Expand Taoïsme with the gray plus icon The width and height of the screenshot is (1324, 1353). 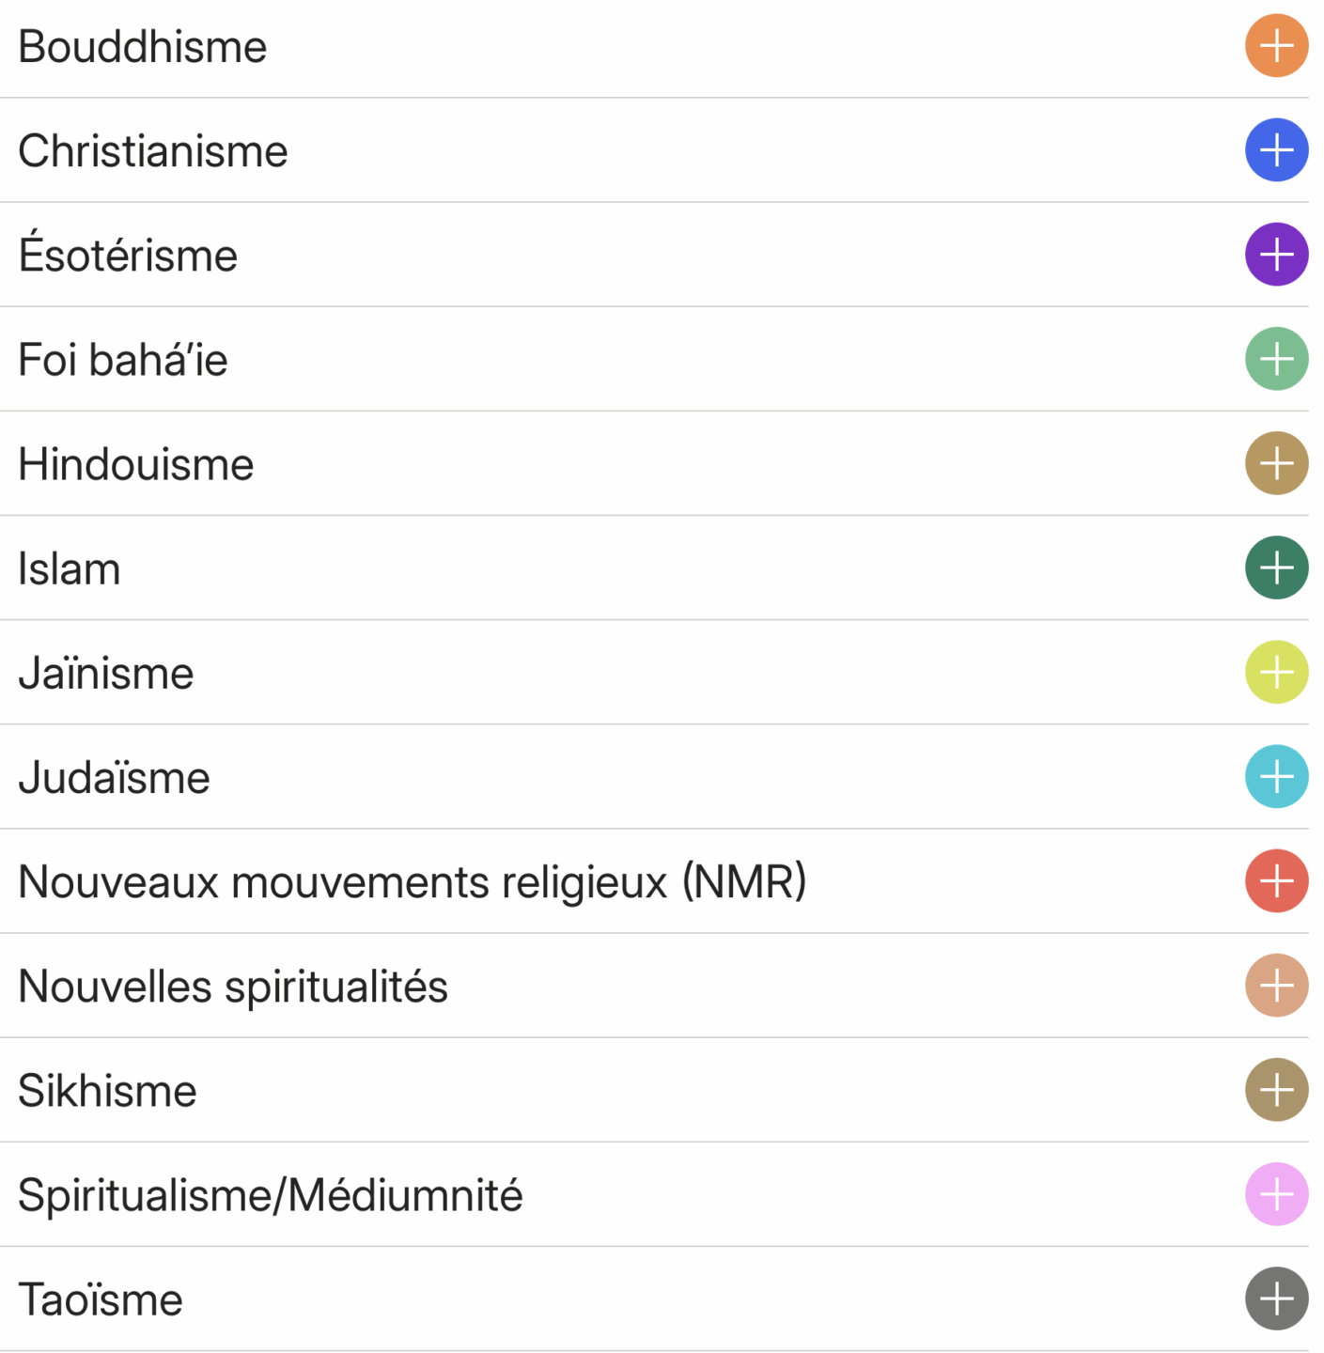click(x=1276, y=1299)
